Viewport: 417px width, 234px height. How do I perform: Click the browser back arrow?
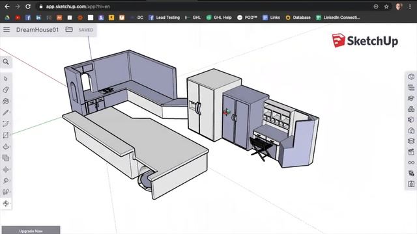click(x=7, y=6)
